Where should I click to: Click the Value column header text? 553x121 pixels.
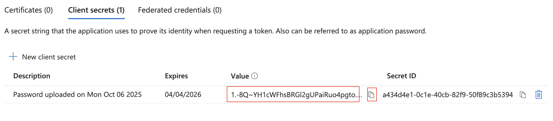click(240, 76)
